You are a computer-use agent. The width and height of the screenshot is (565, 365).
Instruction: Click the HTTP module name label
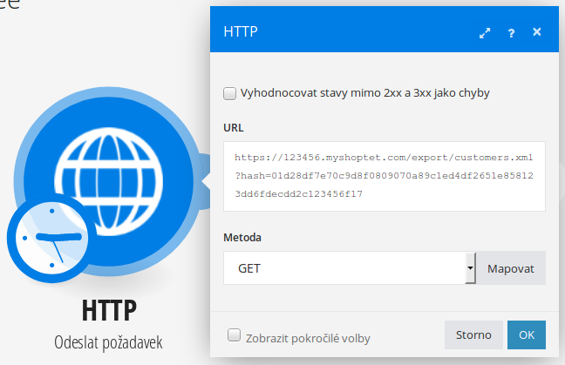(x=109, y=310)
